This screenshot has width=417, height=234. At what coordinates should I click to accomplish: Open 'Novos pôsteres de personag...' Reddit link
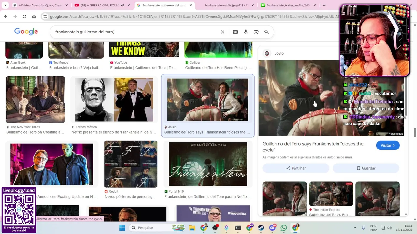click(130, 197)
